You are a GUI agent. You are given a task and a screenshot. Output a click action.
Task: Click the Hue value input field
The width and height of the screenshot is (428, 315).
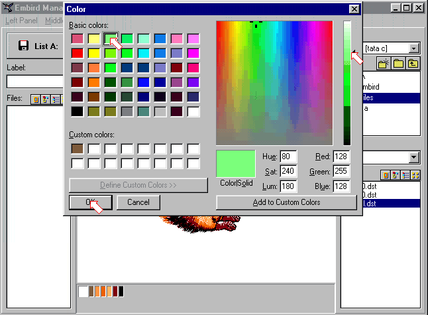click(x=288, y=157)
